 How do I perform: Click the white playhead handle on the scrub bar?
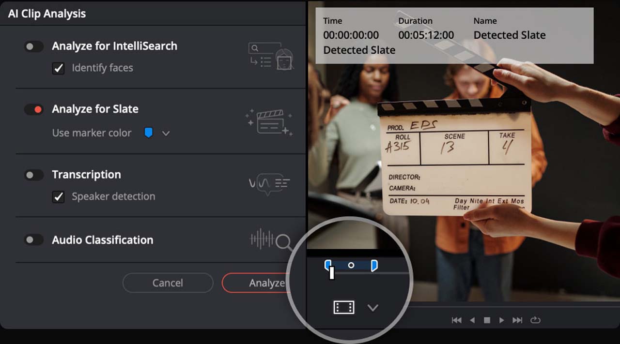click(x=332, y=273)
